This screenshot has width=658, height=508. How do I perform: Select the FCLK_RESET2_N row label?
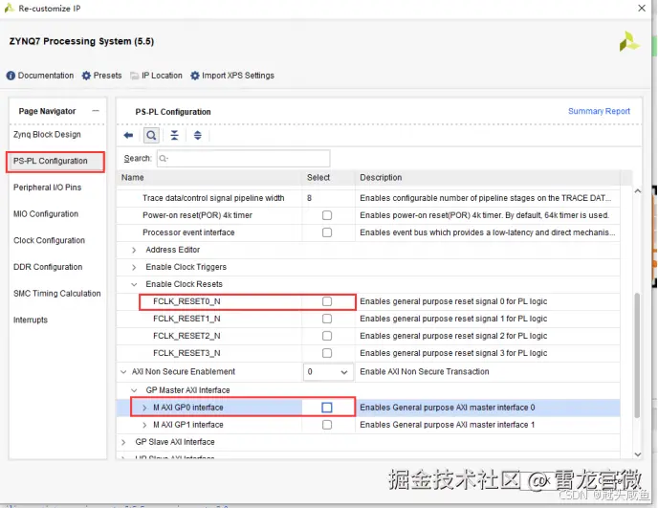click(186, 336)
